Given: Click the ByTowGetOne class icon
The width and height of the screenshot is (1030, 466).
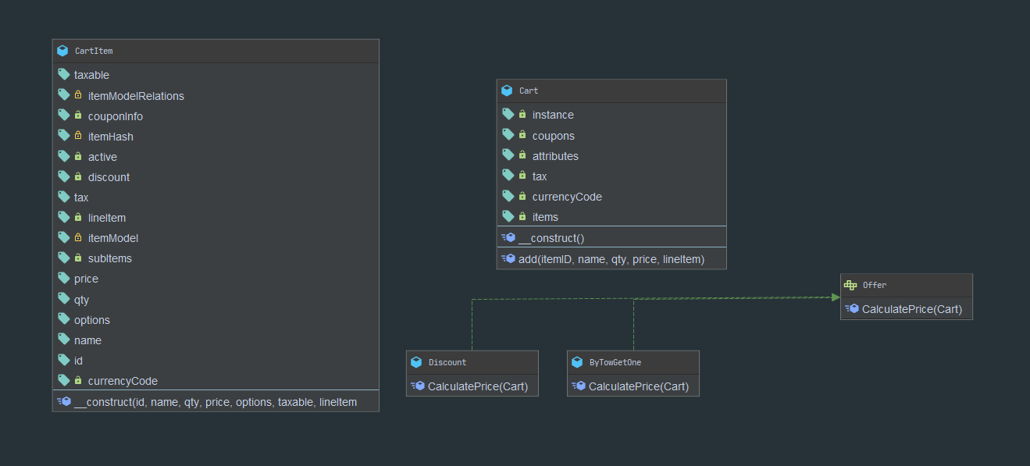Looking at the screenshot, I should tap(577, 362).
